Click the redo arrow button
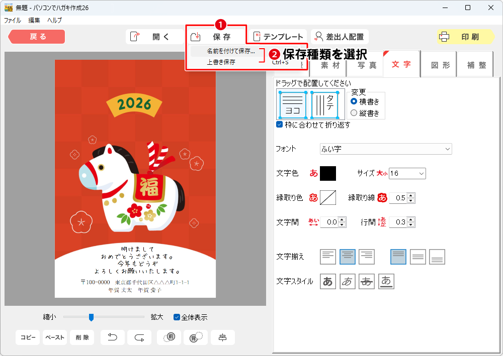 click(x=139, y=337)
